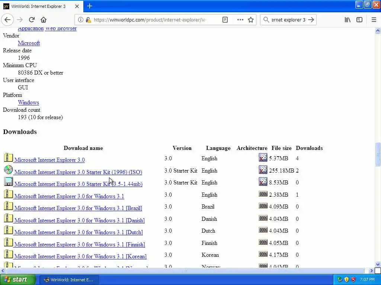Click the "193 (10 for release)" text
Image resolution: width=381 pixels, height=285 pixels.
point(40,117)
